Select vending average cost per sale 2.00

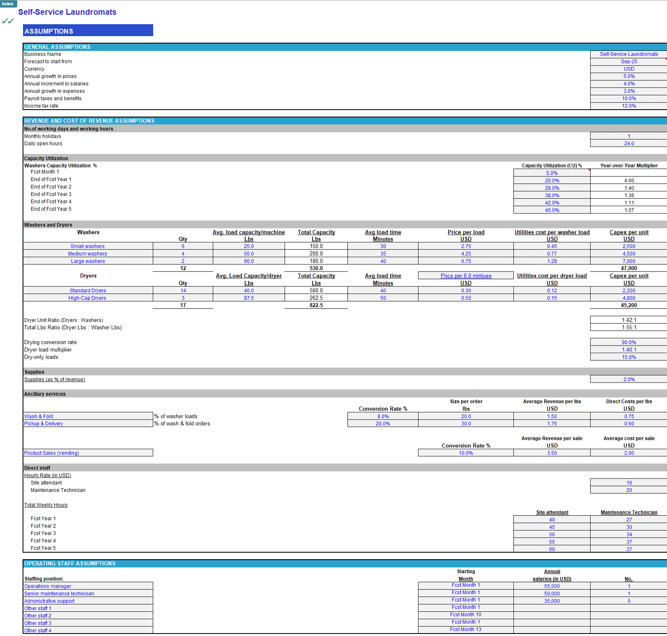(628, 453)
